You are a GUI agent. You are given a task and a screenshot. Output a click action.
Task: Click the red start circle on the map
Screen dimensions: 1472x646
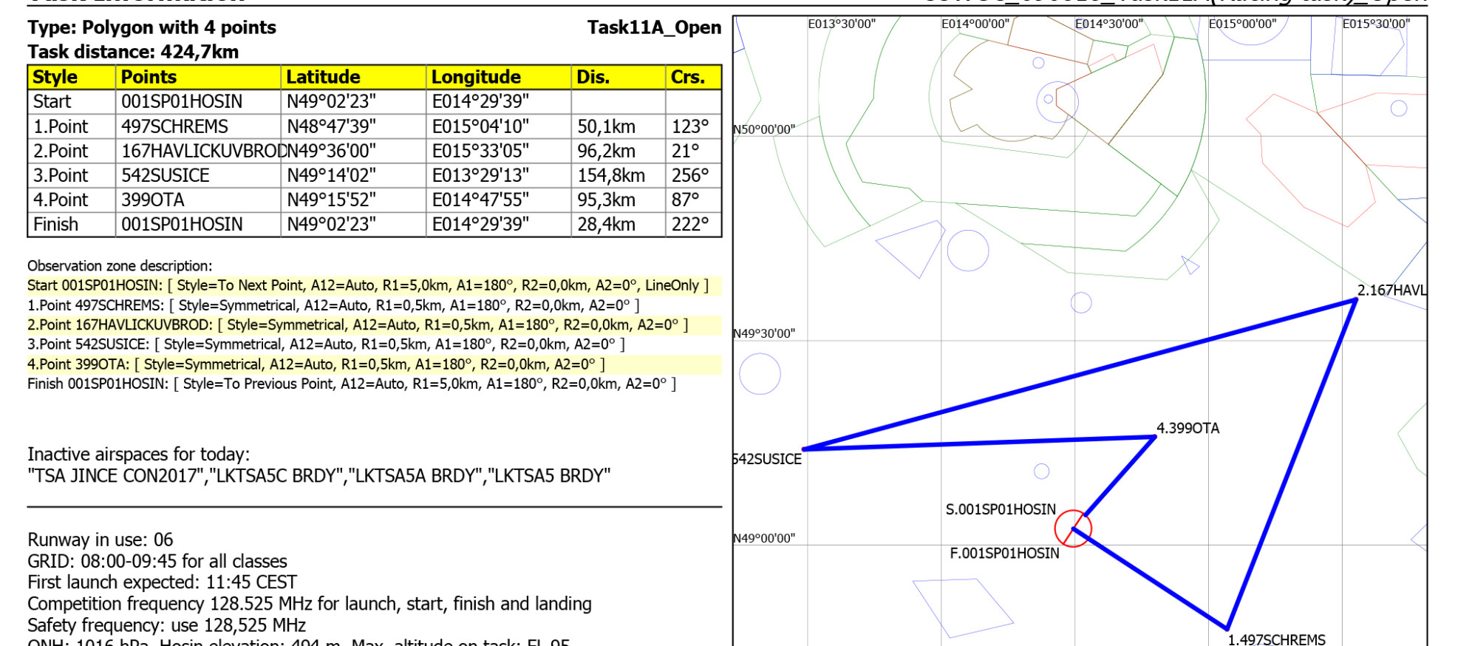(x=1072, y=528)
